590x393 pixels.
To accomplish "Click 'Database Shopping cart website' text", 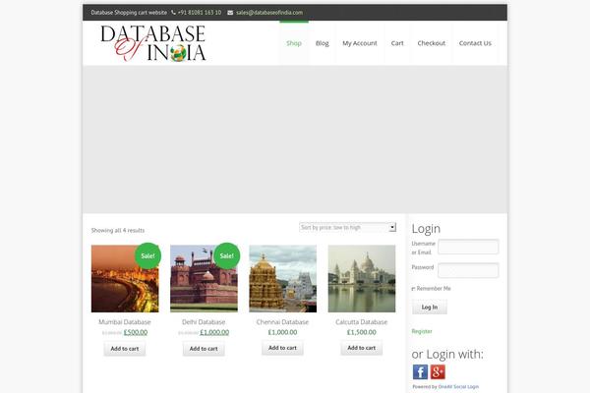I will pos(129,13).
